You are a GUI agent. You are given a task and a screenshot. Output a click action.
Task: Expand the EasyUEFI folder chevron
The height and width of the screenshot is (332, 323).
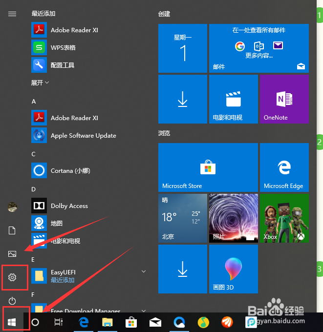point(144,271)
